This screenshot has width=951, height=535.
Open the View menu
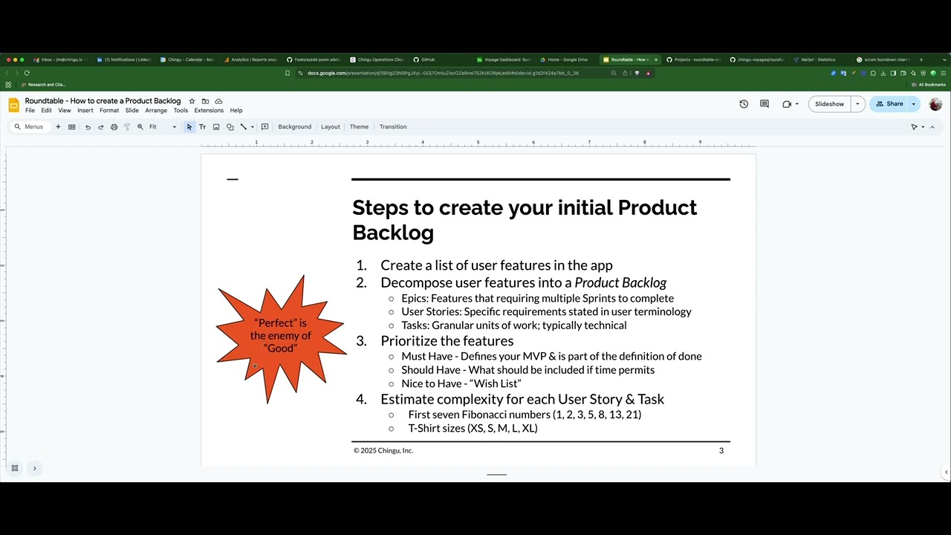click(x=65, y=111)
